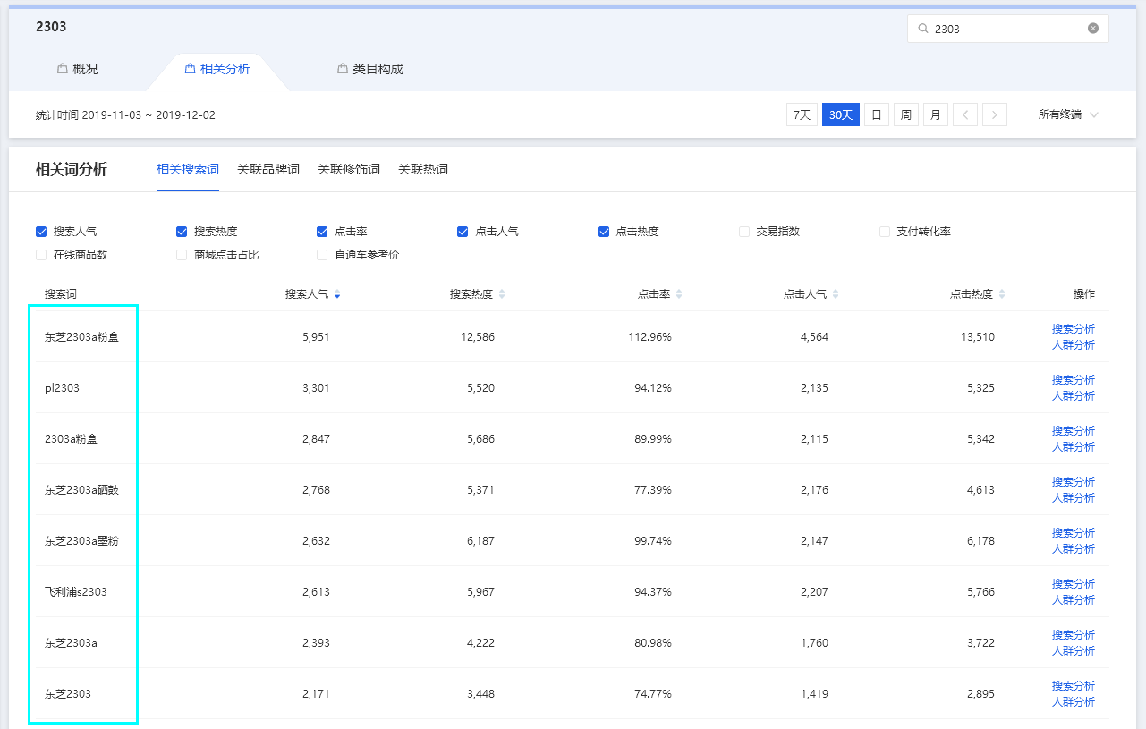1146x729 pixels.
Task: Open 人群分析 for 东芝2303a硒鼓
Action: (x=1074, y=498)
